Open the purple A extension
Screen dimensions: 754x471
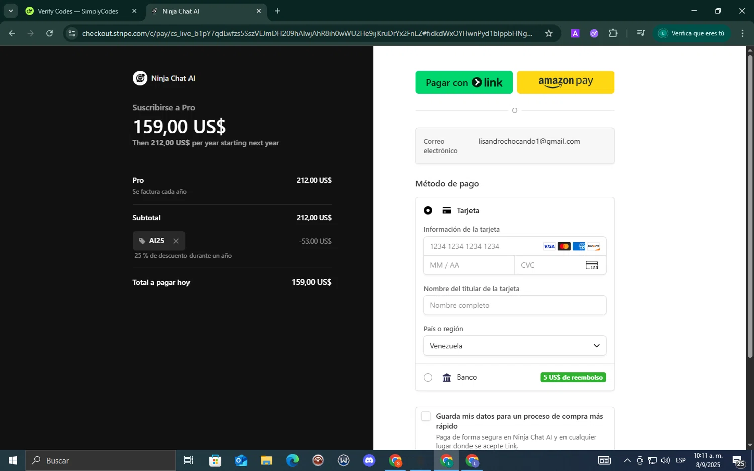pyautogui.click(x=575, y=33)
